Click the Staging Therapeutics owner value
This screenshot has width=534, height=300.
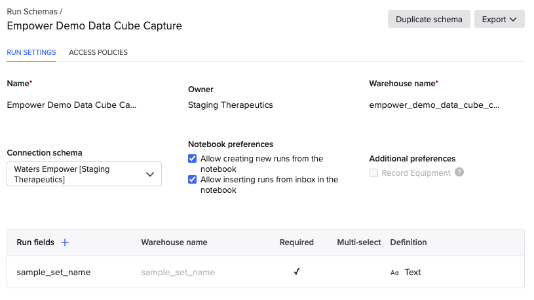(230, 105)
